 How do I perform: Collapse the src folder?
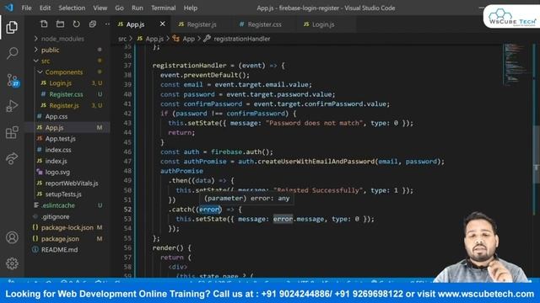[x=67, y=61]
